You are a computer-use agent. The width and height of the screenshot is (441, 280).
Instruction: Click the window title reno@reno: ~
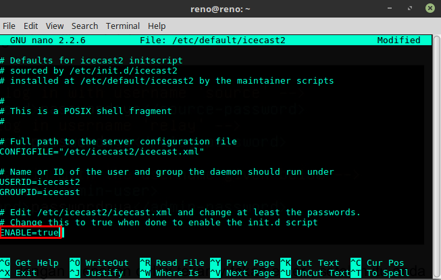pyautogui.click(x=220, y=9)
